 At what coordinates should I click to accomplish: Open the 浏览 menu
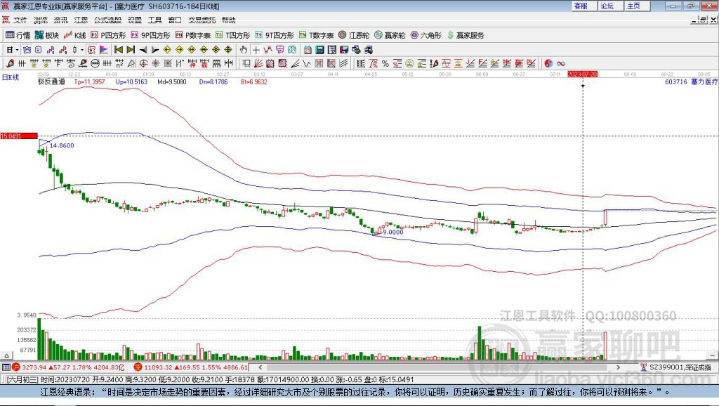40,20
